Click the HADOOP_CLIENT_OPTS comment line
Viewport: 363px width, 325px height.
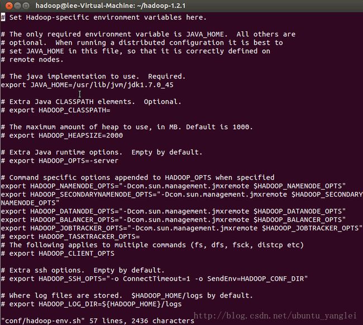point(58,253)
